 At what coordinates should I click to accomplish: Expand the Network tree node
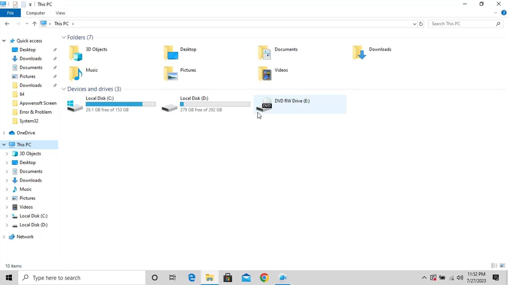tap(4, 237)
